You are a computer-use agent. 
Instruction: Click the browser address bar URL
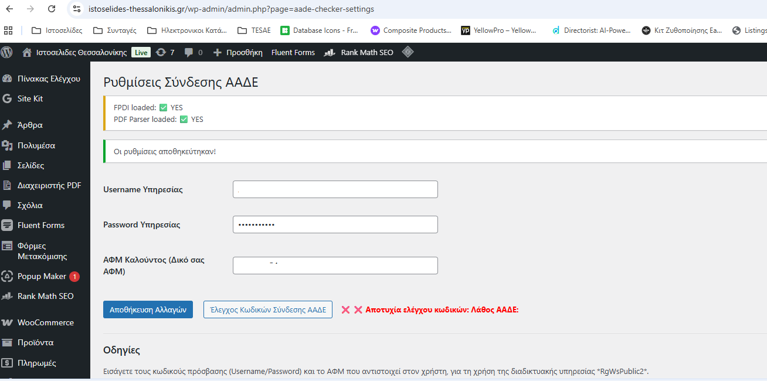pos(231,9)
